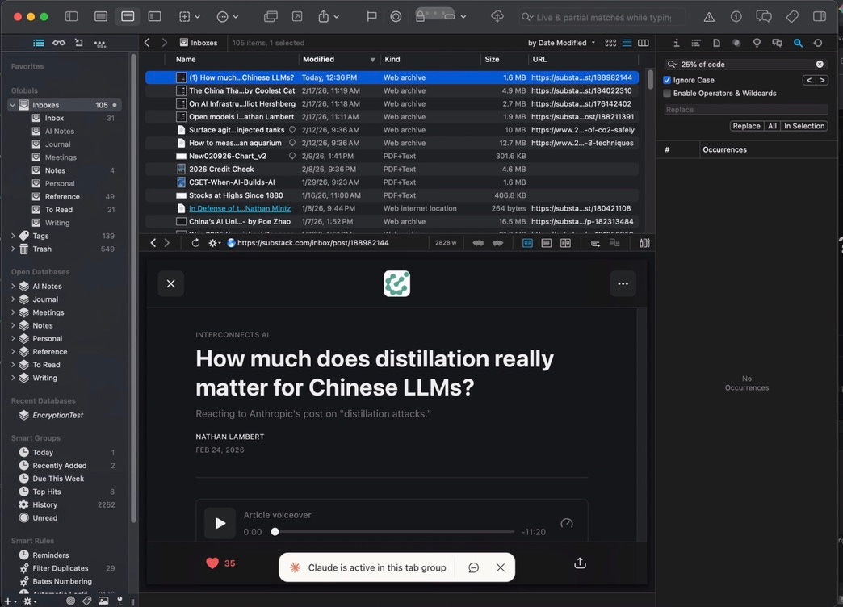The image size is (843, 607).
Task: Select the list view mode button
Action: coord(627,43)
